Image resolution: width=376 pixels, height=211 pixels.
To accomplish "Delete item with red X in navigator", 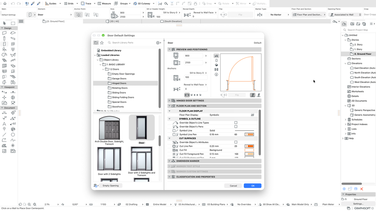I will point(362,189).
